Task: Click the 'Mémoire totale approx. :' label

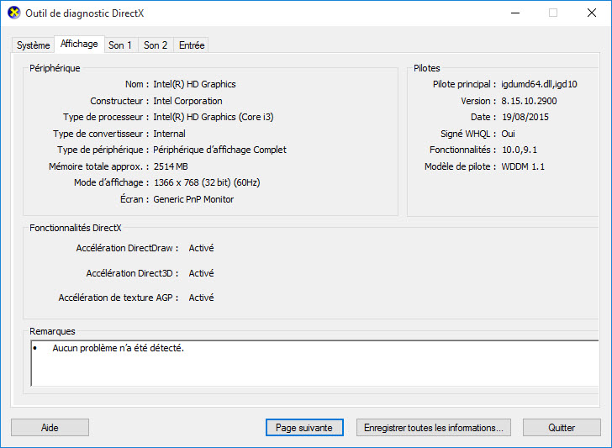Action: pyautogui.click(x=98, y=166)
